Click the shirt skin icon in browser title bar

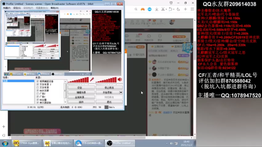point(171,3)
